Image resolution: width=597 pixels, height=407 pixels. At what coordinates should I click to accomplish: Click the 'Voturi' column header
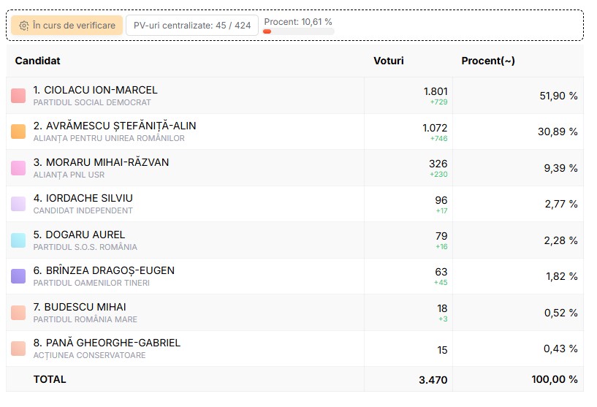[x=388, y=61]
